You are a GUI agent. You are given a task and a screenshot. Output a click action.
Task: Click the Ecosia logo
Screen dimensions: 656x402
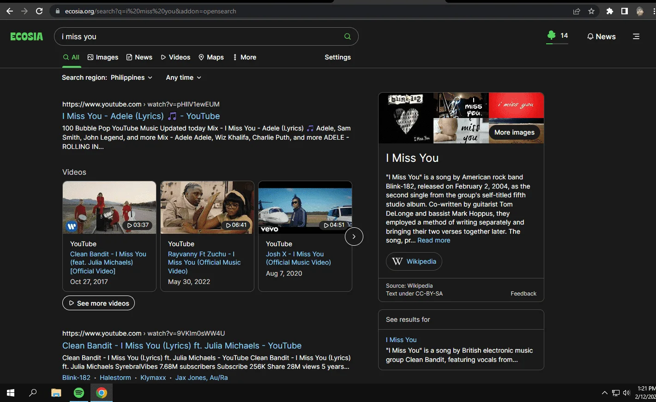27,36
